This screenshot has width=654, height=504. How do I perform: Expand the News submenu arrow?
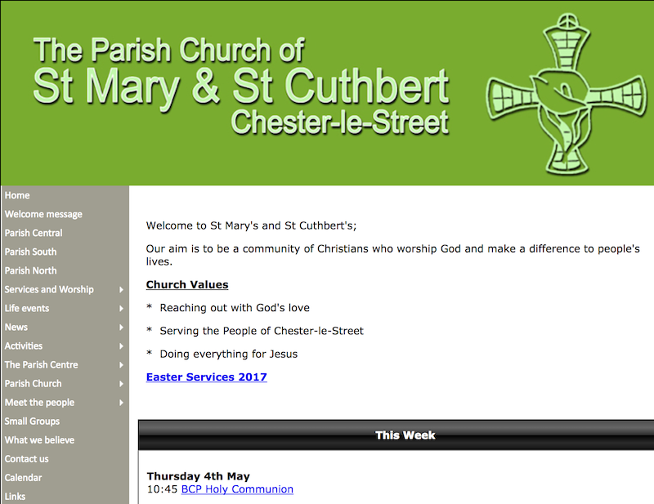tap(121, 328)
